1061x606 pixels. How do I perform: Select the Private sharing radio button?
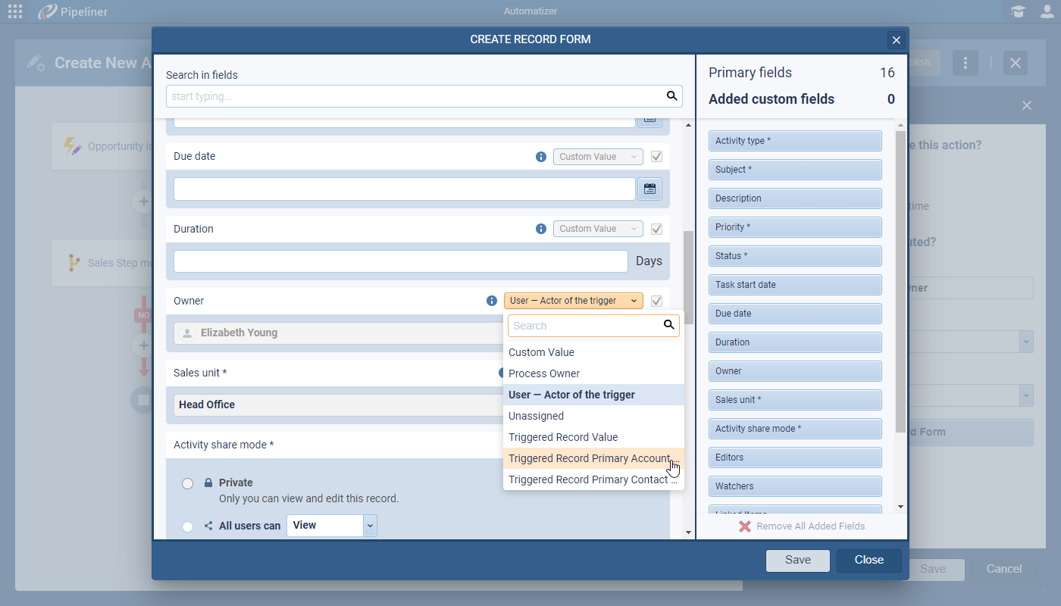[x=187, y=483]
